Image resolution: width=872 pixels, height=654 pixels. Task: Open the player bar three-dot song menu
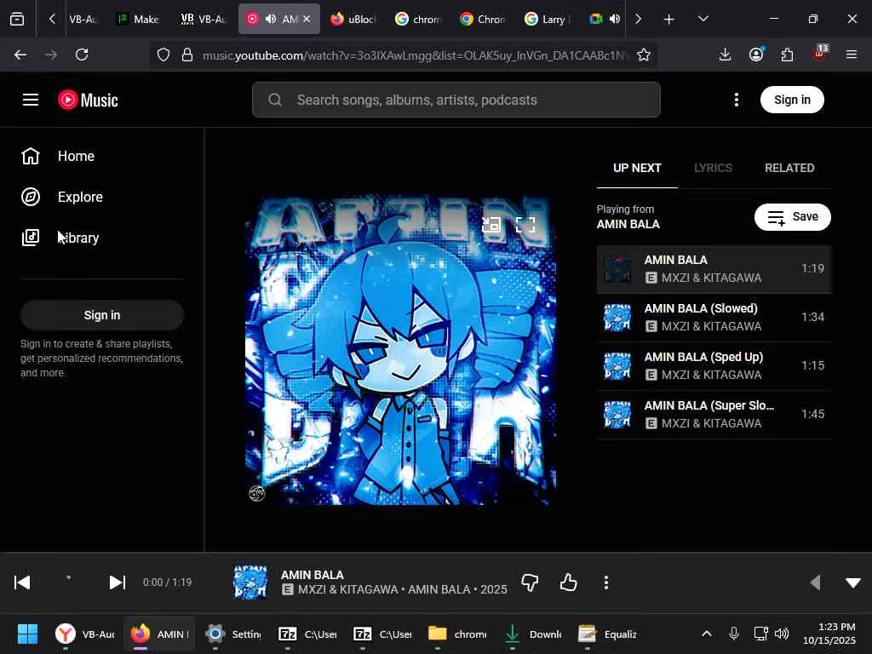tap(606, 582)
